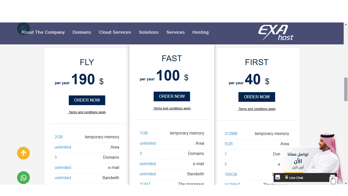This screenshot has height=196, width=348.
Task: Open FAST plan terms and conditions
Action: tap(172, 108)
